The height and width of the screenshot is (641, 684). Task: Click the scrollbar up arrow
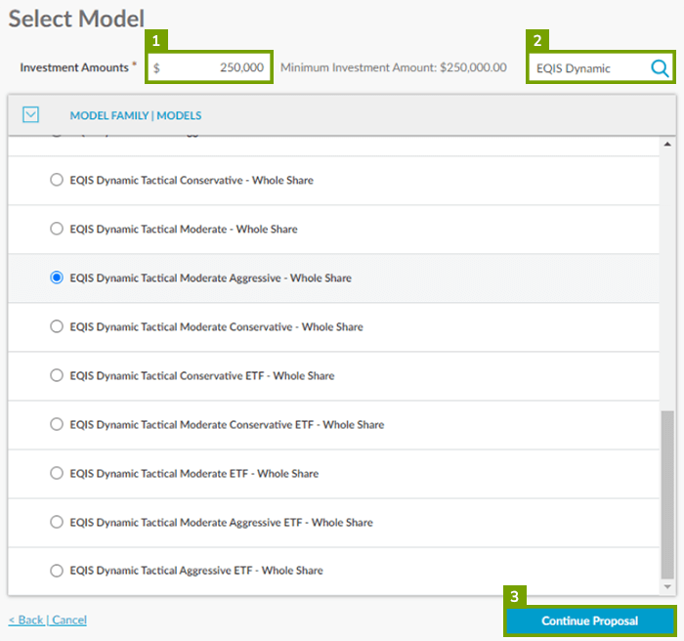point(667,144)
